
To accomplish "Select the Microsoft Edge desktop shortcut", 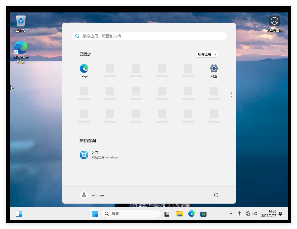I will 21,52.
